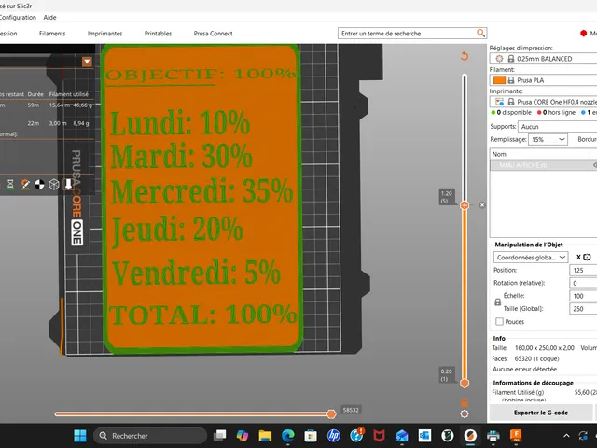Open Outlook from the taskbar
597x448 pixels.
[424, 436]
